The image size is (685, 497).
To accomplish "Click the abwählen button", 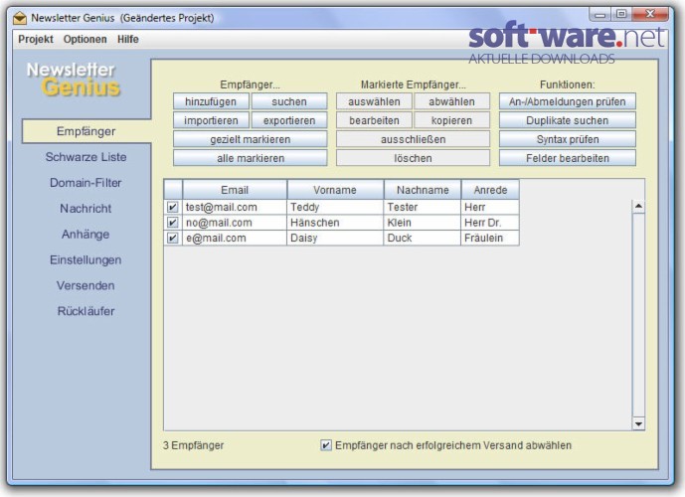I will point(451,101).
